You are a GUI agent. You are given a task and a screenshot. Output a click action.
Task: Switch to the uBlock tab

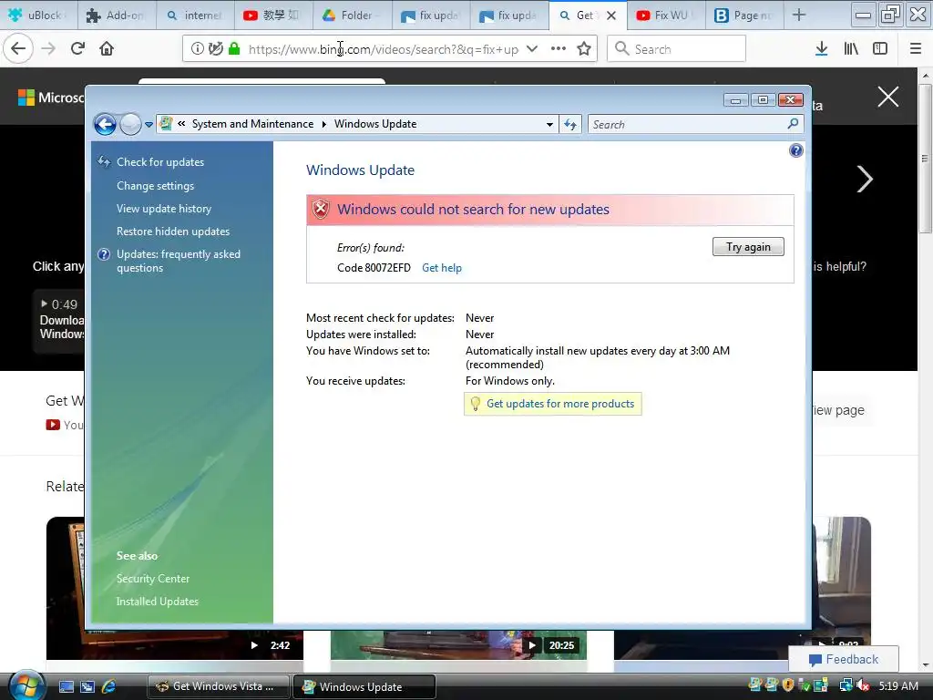click(39, 15)
